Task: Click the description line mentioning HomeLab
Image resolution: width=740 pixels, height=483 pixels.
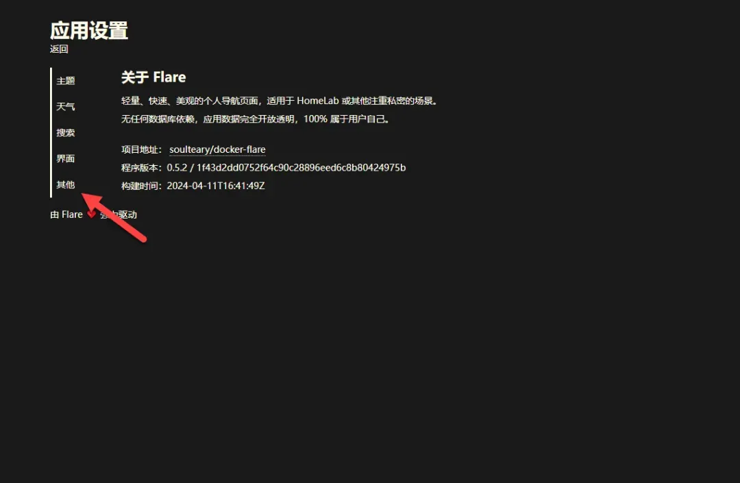Action: [x=280, y=101]
